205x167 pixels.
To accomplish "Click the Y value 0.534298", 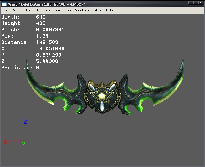I will pyautogui.click(x=49, y=55).
